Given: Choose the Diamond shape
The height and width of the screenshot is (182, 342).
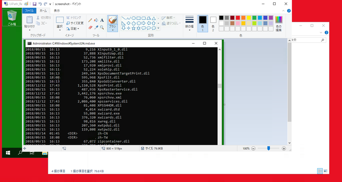Looking at the screenshot, I should [x=129, y=23].
